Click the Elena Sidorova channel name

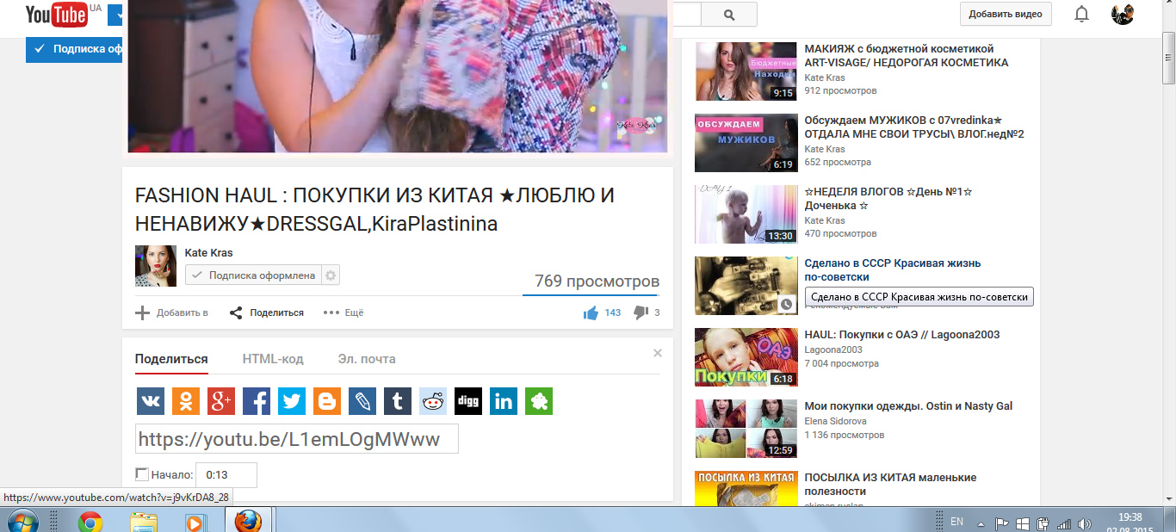pos(835,421)
